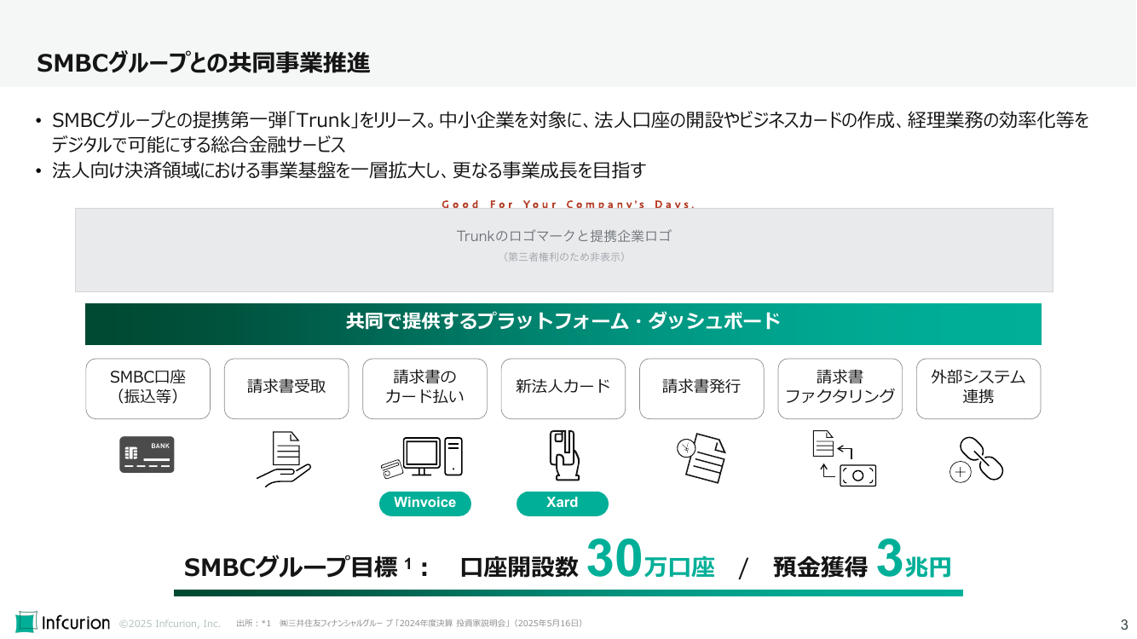The image size is (1137, 639).
Task: Click the computer and card payment icon
Action: click(x=423, y=458)
